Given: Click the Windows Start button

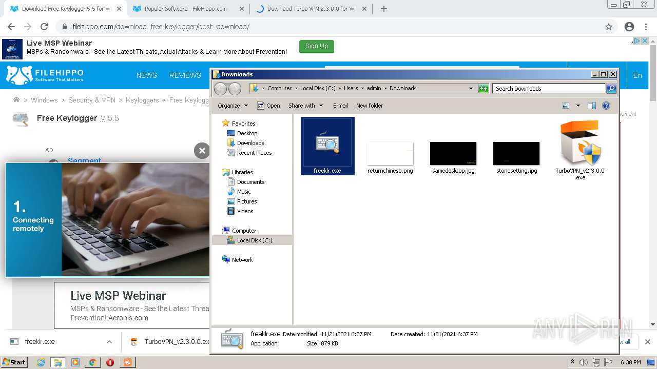Looking at the screenshot, I should (14, 362).
